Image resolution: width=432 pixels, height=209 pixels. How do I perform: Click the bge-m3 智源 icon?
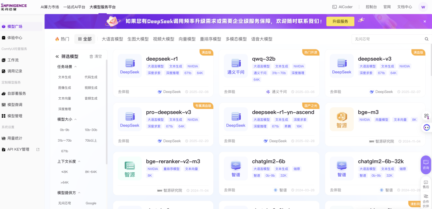(x=342, y=119)
